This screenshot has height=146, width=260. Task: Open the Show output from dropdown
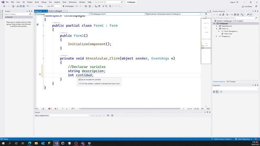coord(70,116)
